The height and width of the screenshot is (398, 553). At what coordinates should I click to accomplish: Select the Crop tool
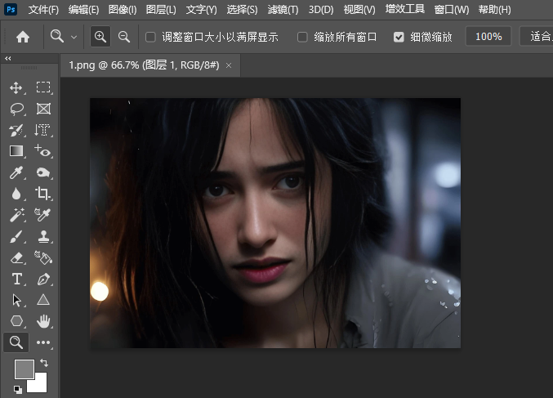pos(43,194)
